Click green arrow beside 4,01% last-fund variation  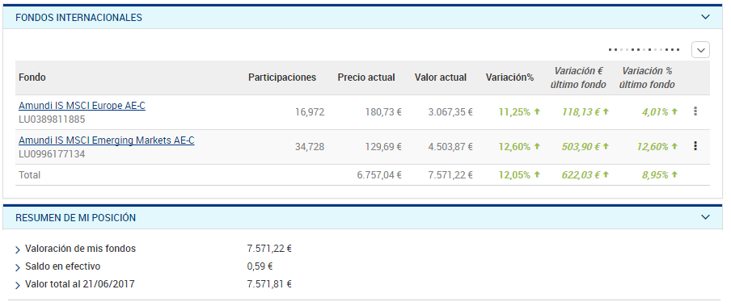click(x=674, y=111)
